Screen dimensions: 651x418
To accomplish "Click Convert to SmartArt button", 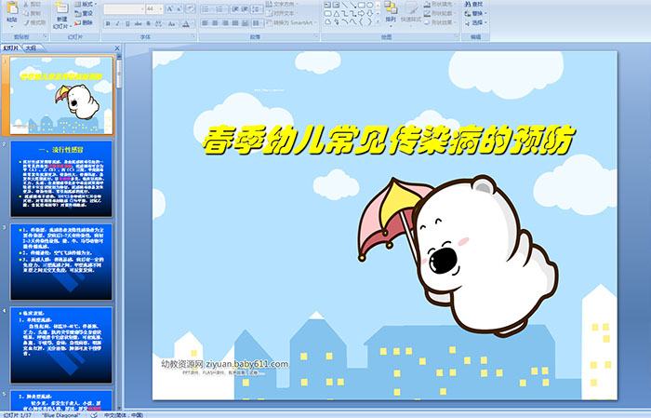I will (291, 22).
